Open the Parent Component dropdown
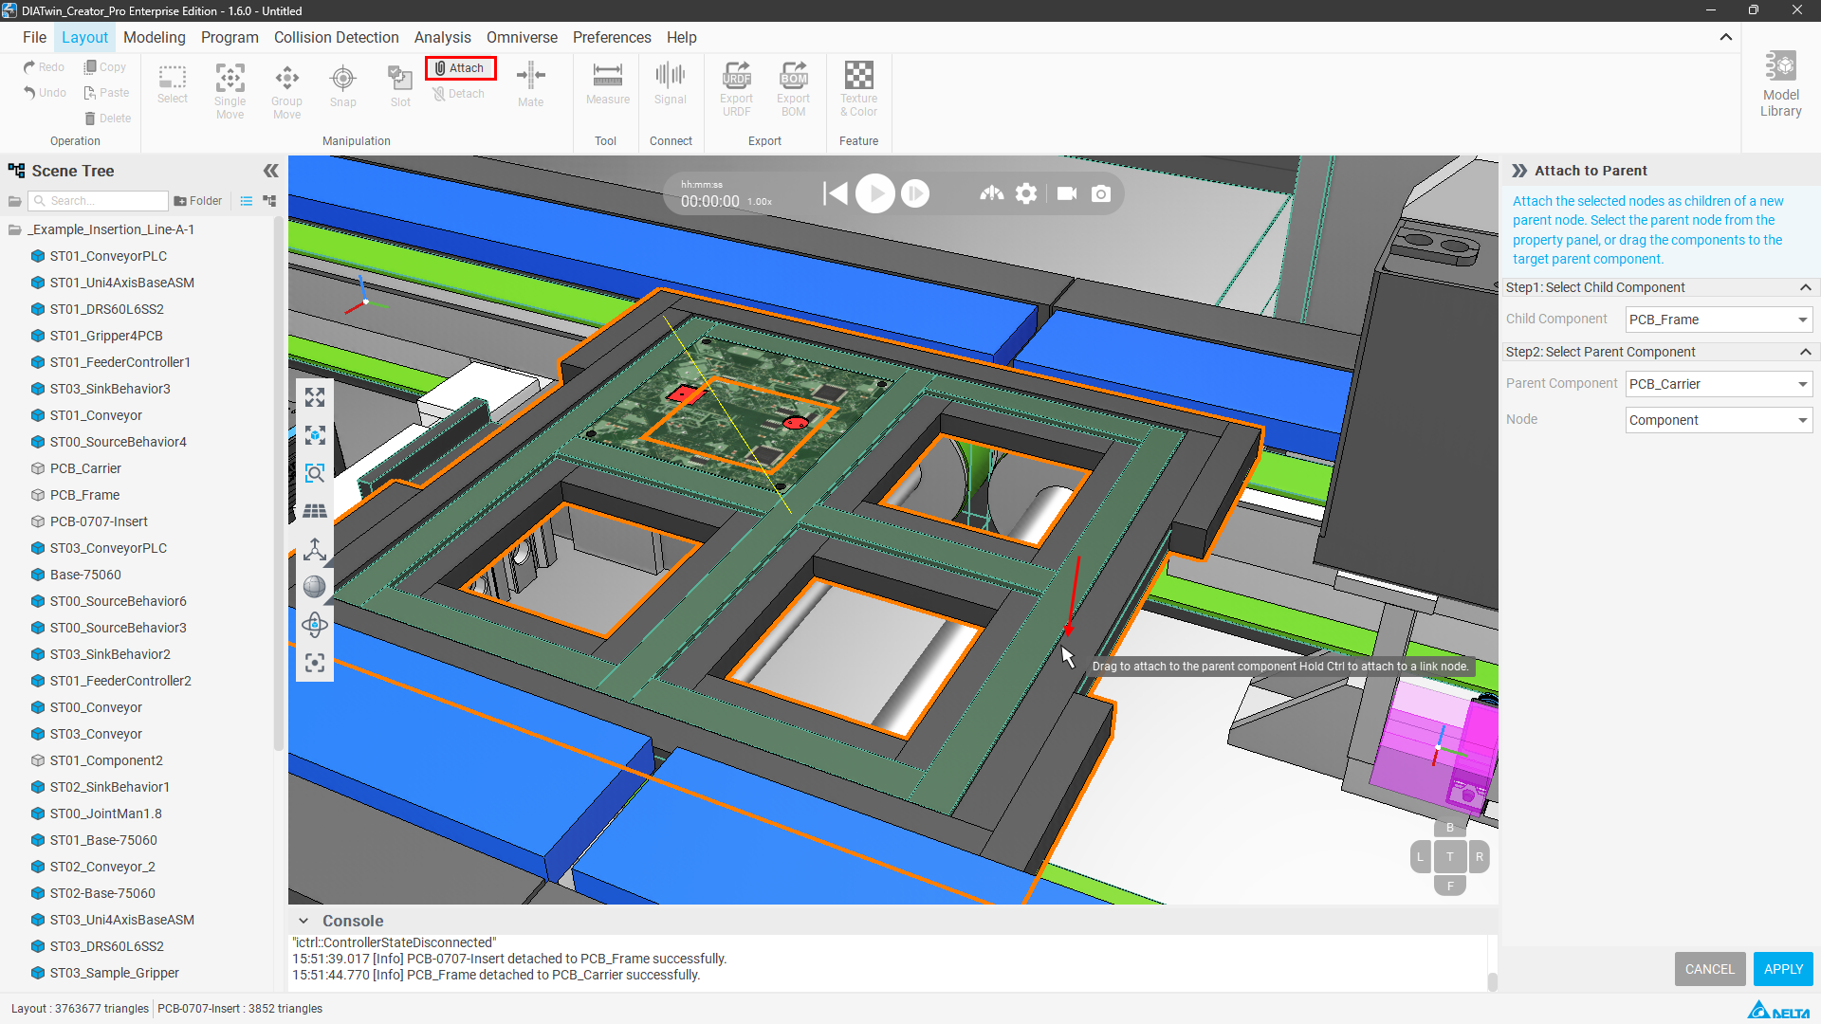1821x1024 pixels. click(x=1719, y=384)
